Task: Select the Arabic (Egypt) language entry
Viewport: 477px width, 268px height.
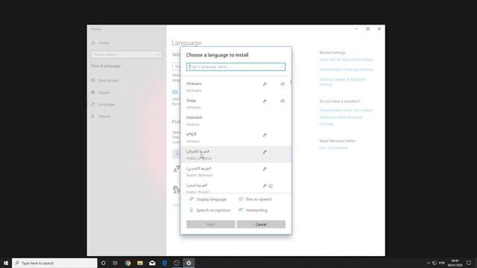Action: (236, 187)
